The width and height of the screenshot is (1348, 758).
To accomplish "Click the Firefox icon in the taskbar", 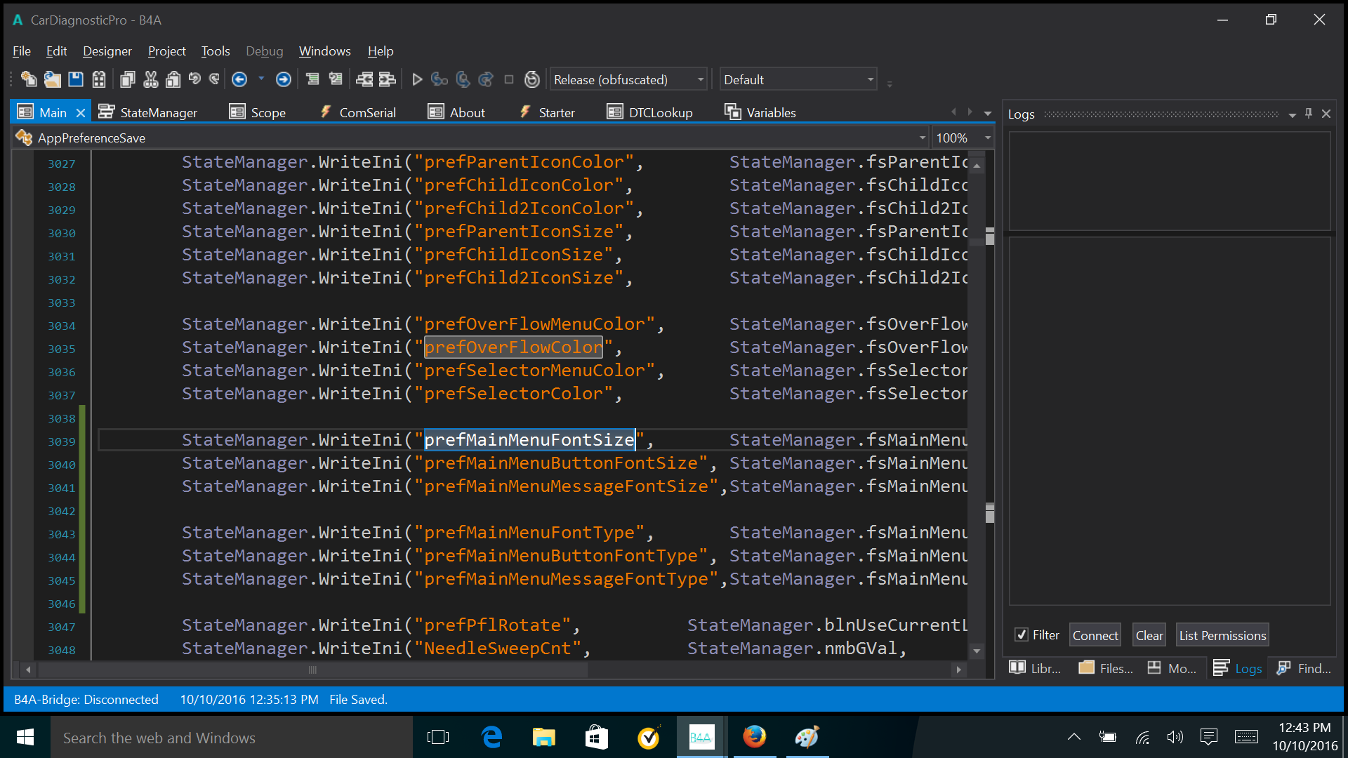I will point(755,737).
